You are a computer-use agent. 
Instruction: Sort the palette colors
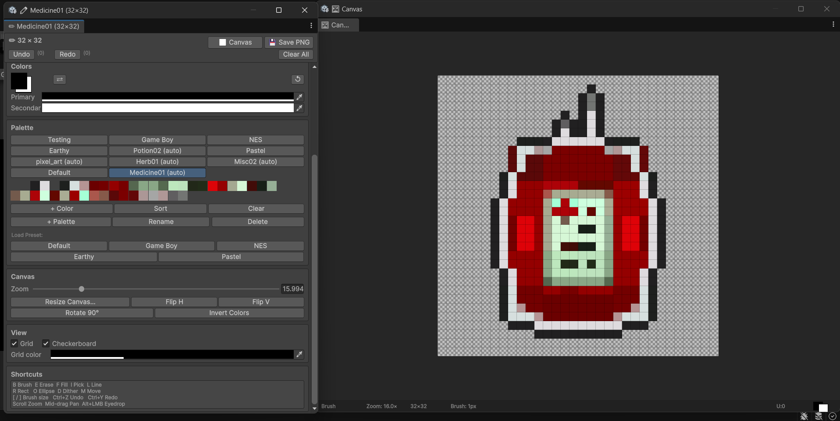[160, 209]
